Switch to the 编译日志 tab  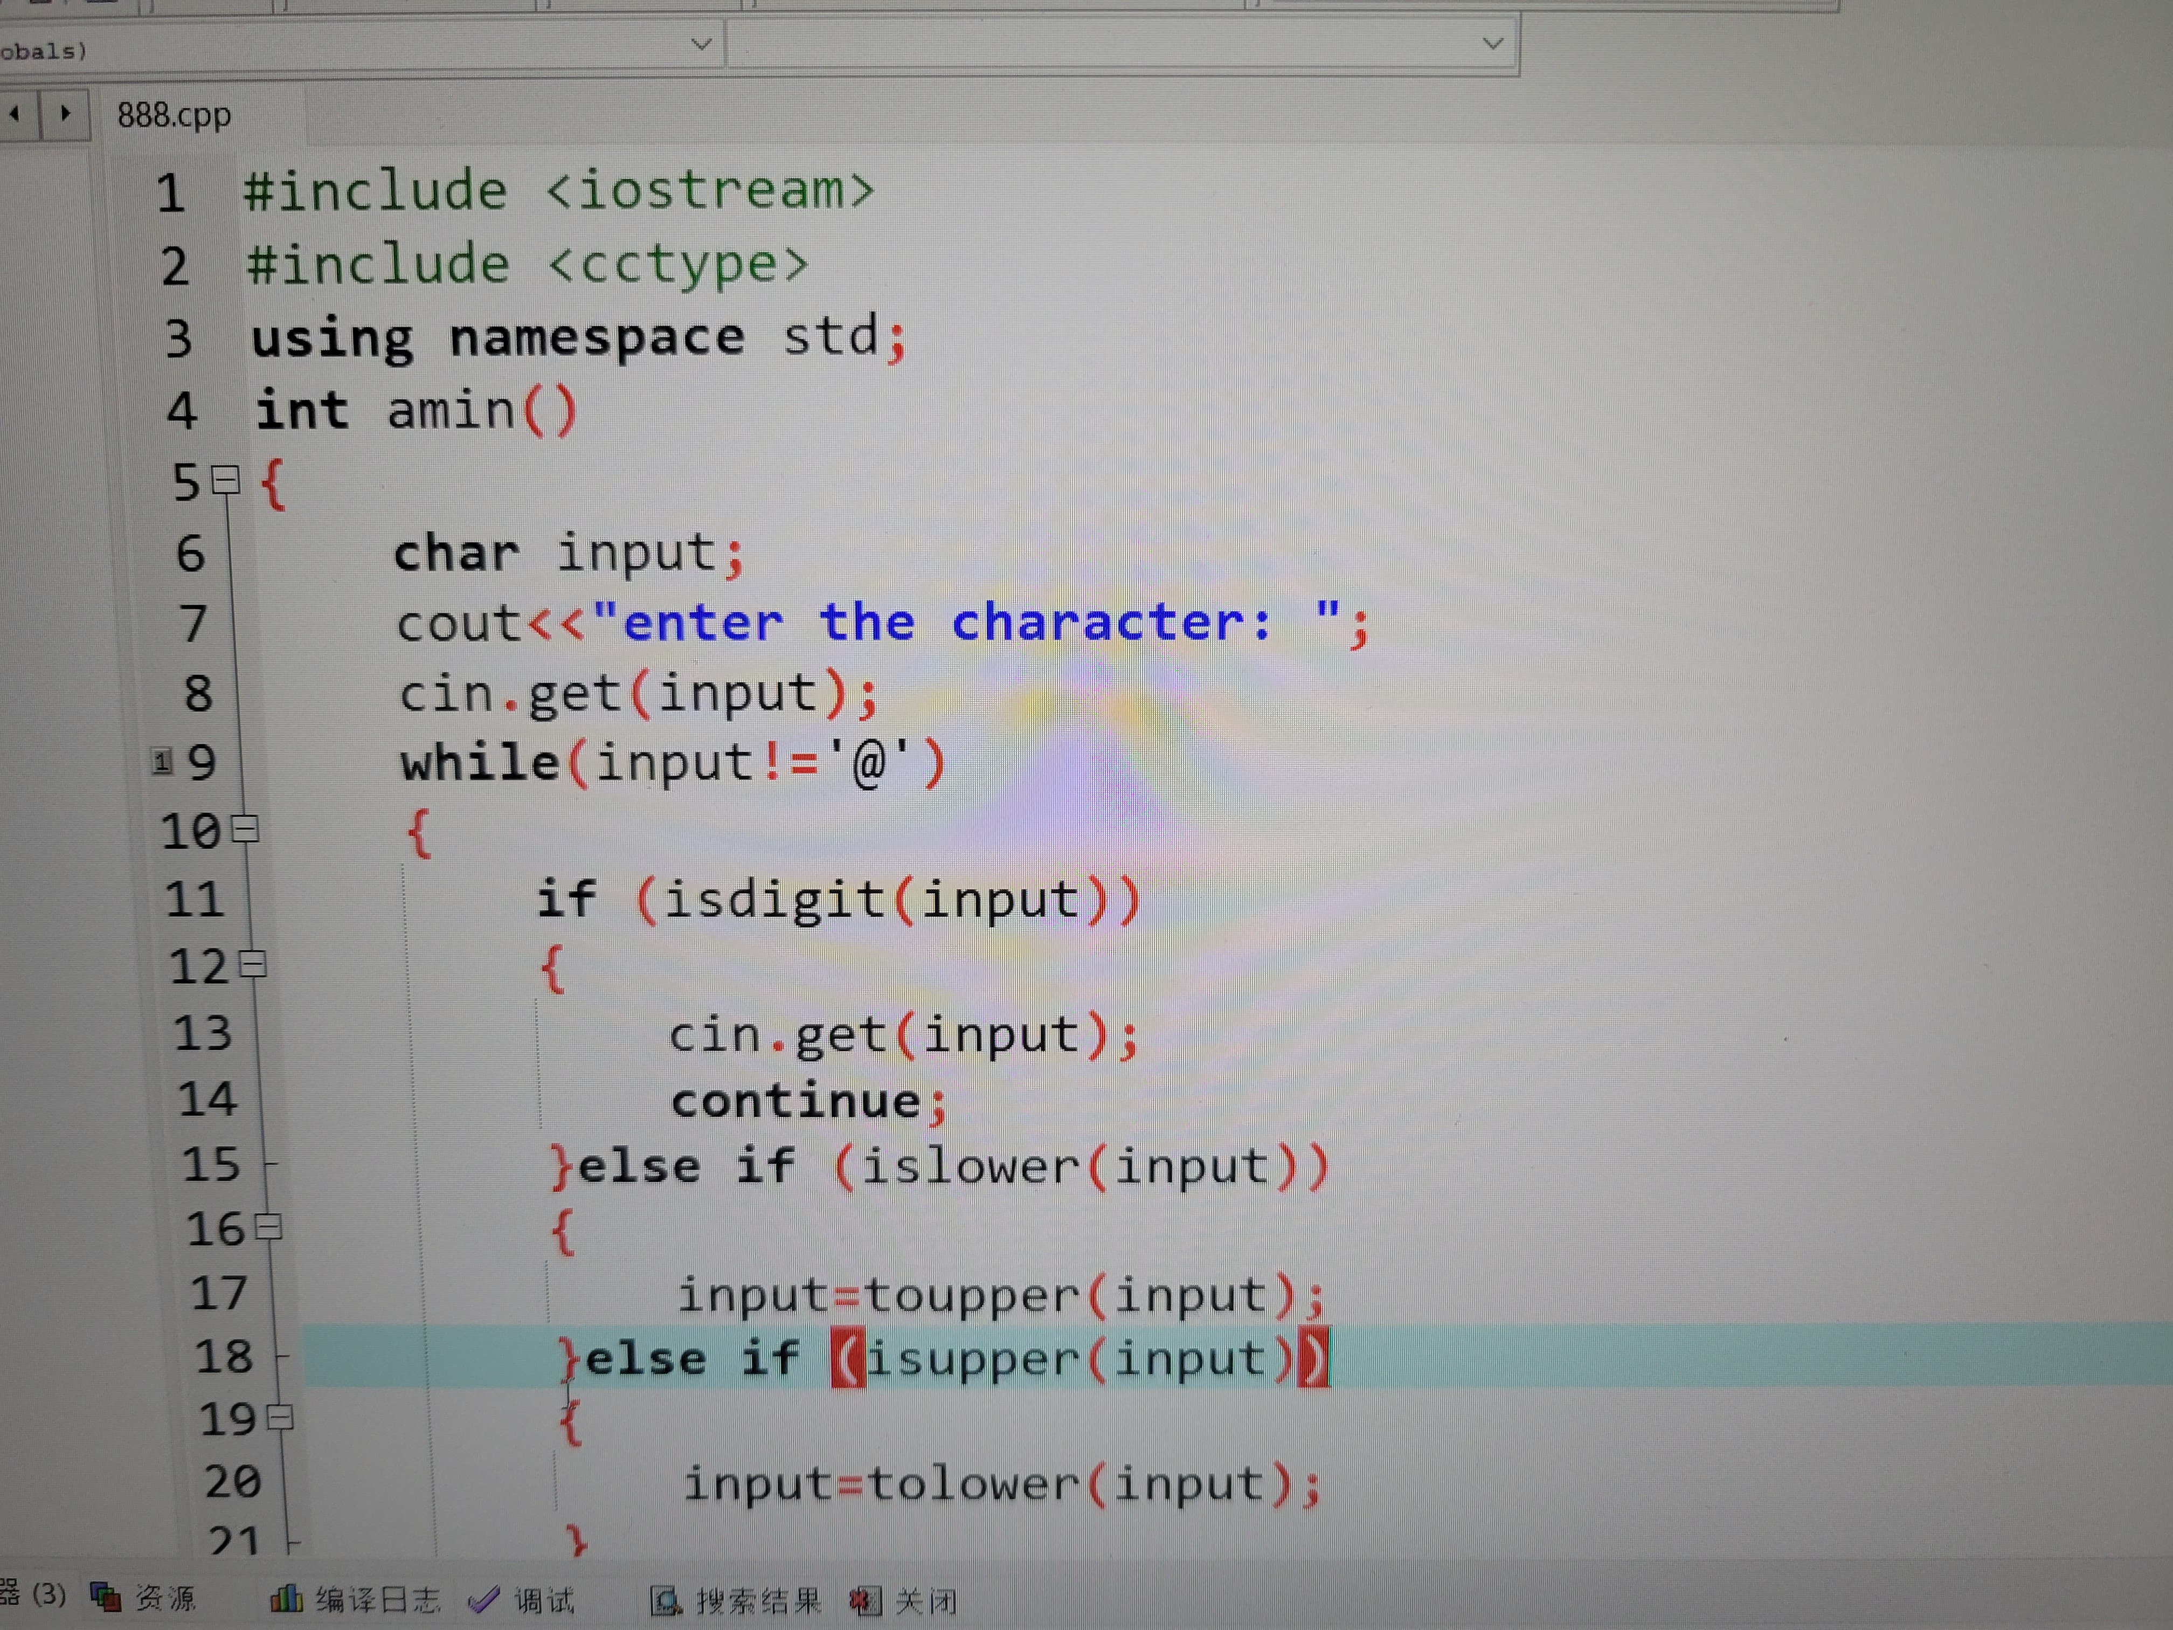click(x=377, y=1599)
